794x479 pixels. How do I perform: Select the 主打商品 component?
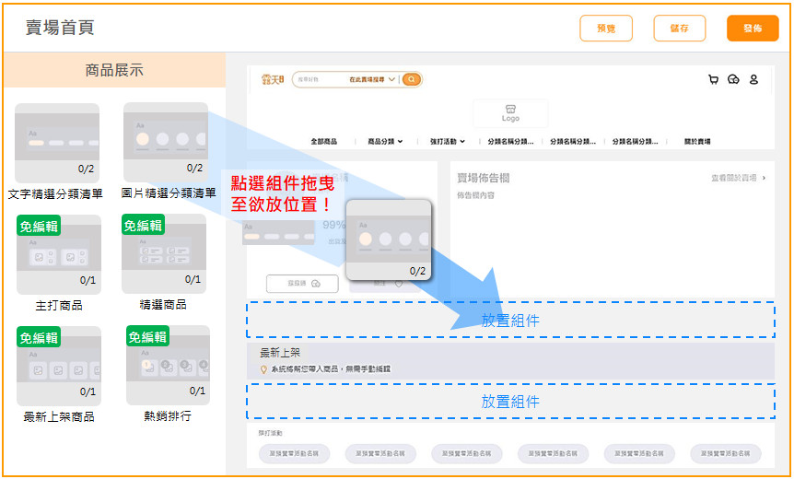click(x=58, y=254)
